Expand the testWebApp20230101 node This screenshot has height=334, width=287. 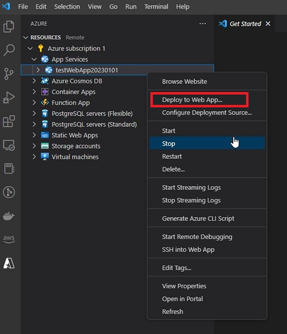(38, 70)
